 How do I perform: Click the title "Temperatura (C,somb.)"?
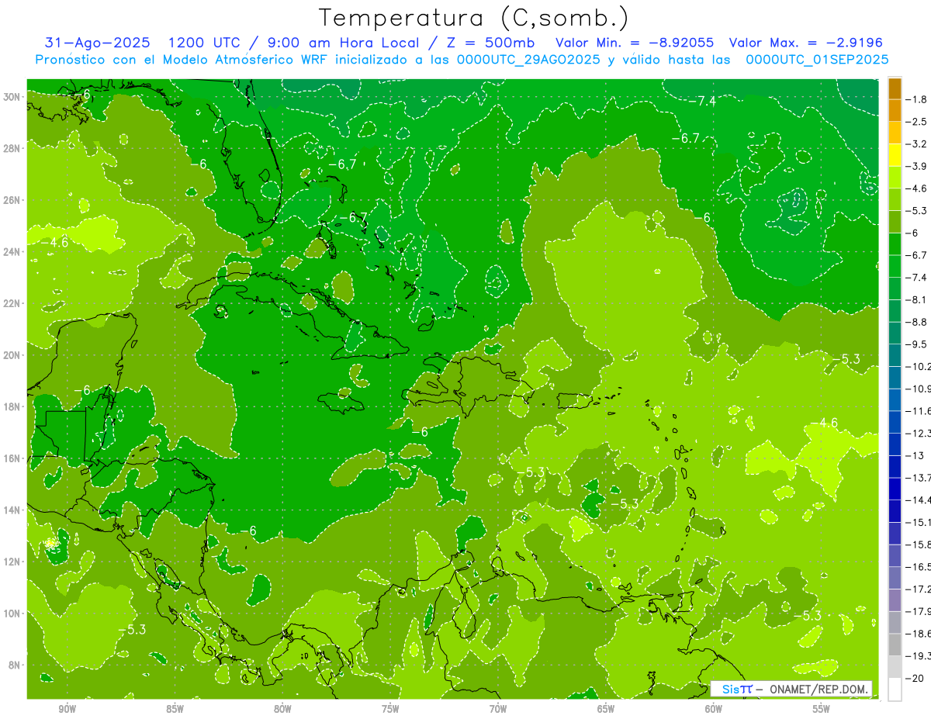pyautogui.click(x=473, y=18)
